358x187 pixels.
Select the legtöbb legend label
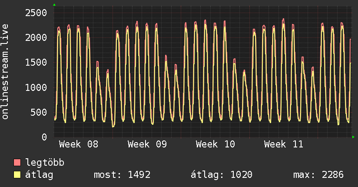pyautogui.click(x=45, y=163)
